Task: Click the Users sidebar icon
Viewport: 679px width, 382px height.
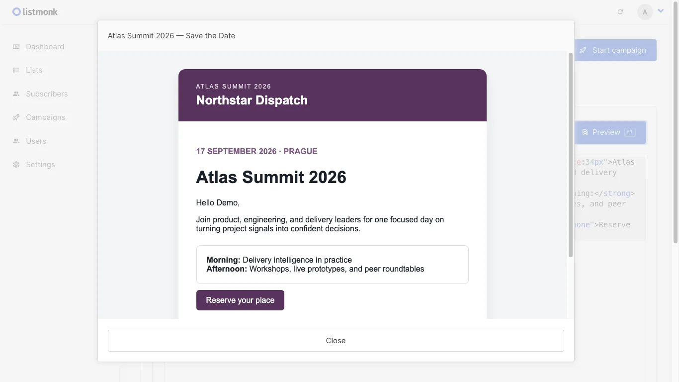Action: pos(16,141)
